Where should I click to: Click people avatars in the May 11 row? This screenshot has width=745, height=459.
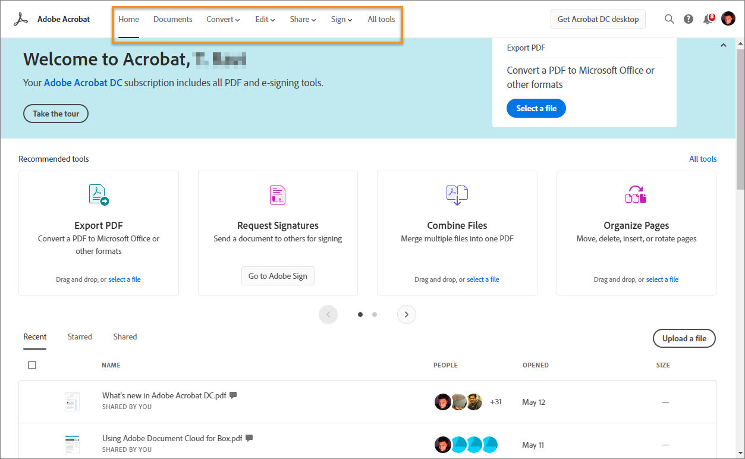466,445
